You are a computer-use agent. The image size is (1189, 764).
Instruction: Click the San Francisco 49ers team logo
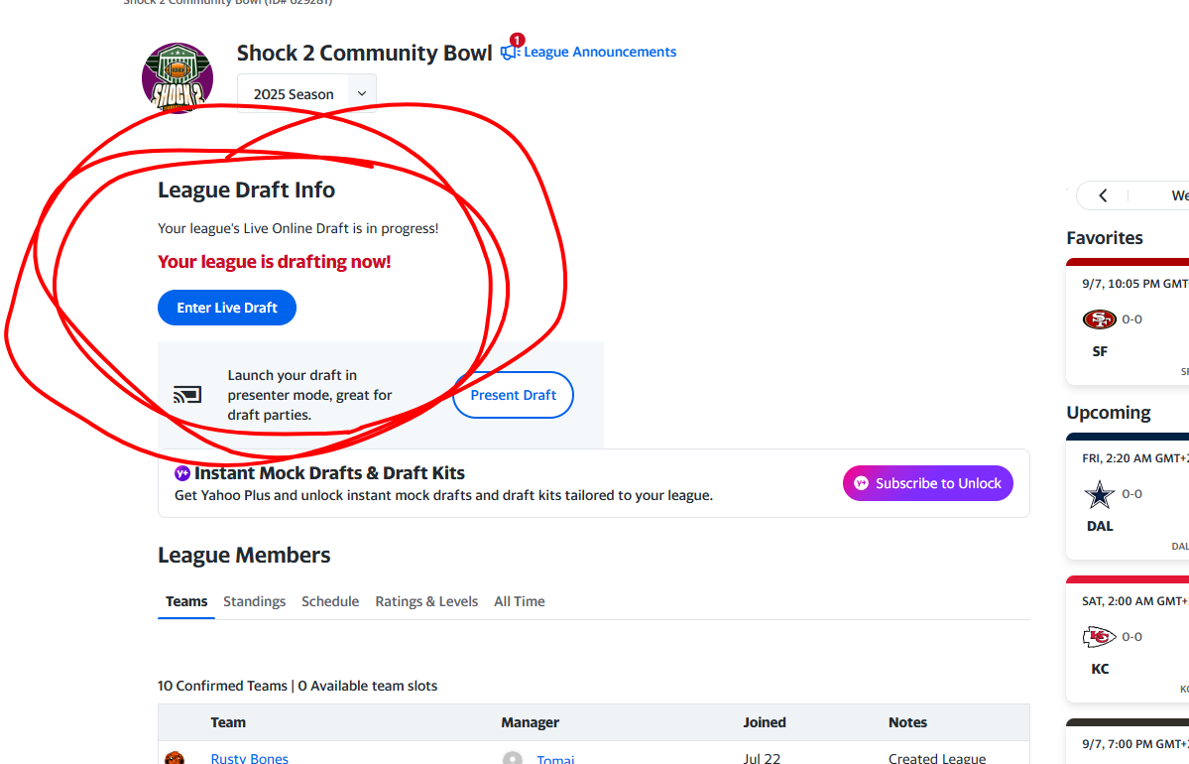tap(1099, 319)
